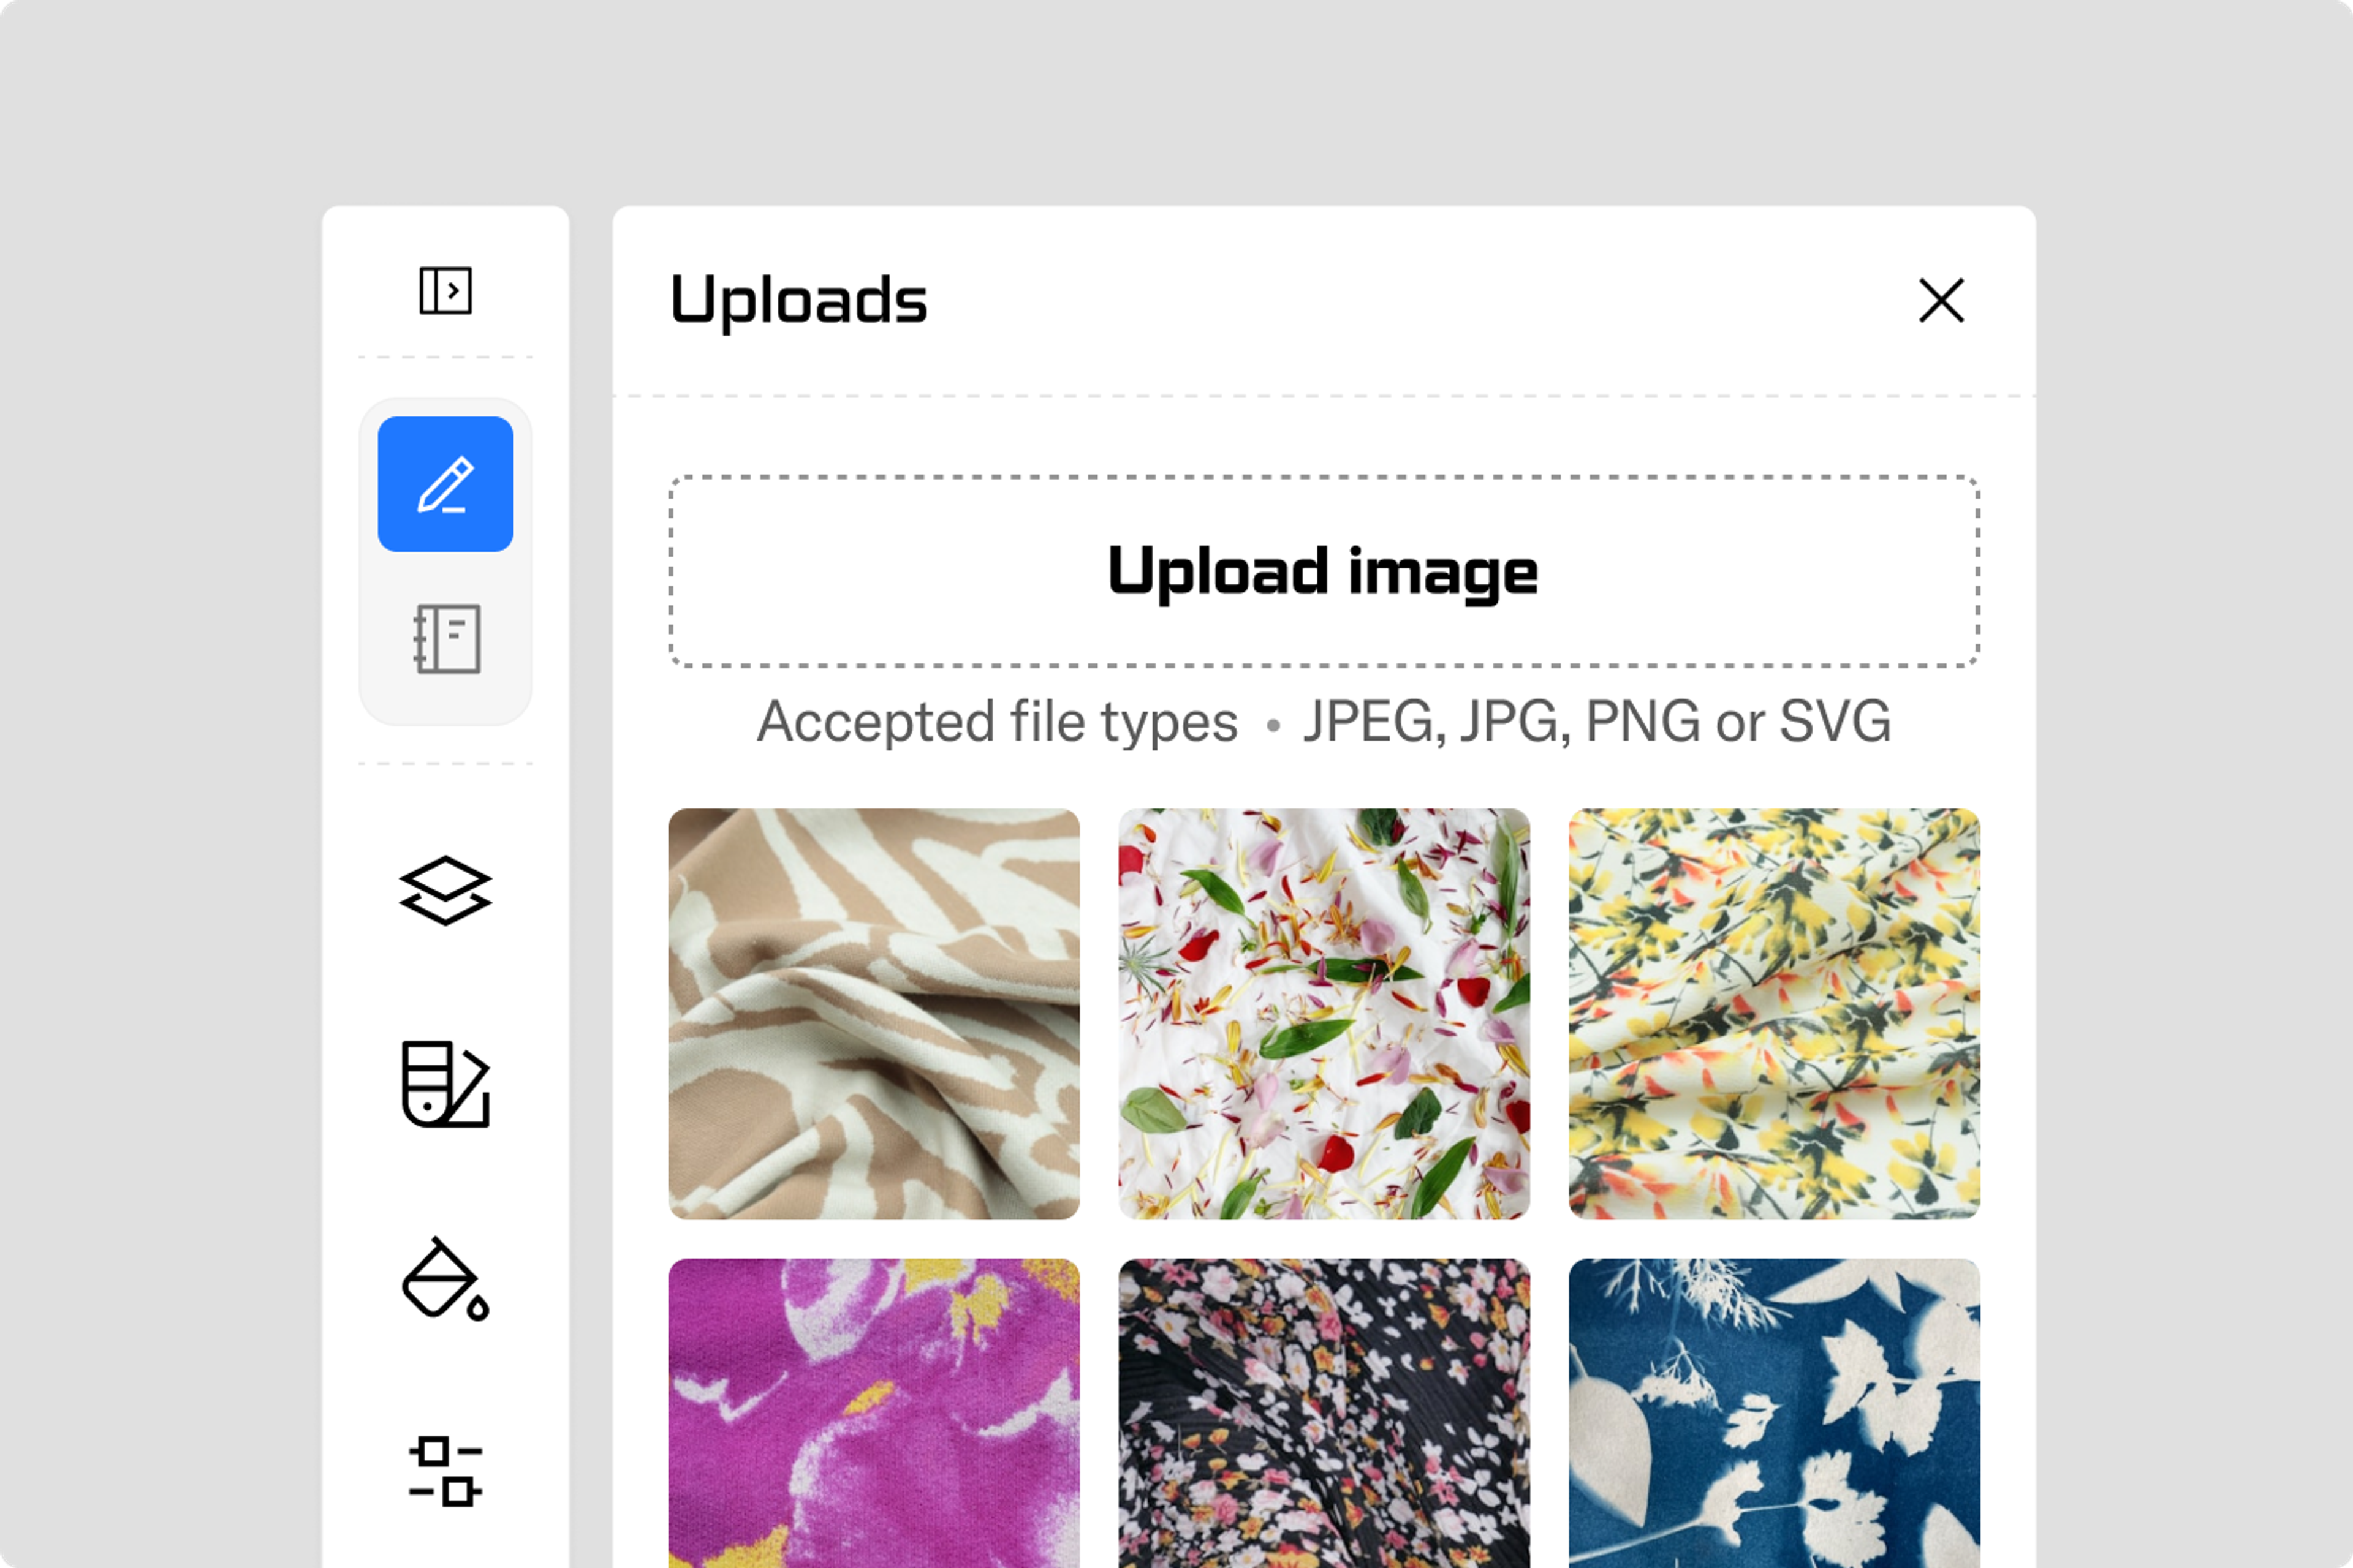The width and height of the screenshot is (2353, 1568).
Task: Switch to the notebook mode icon
Action: click(x=446, y=638)
